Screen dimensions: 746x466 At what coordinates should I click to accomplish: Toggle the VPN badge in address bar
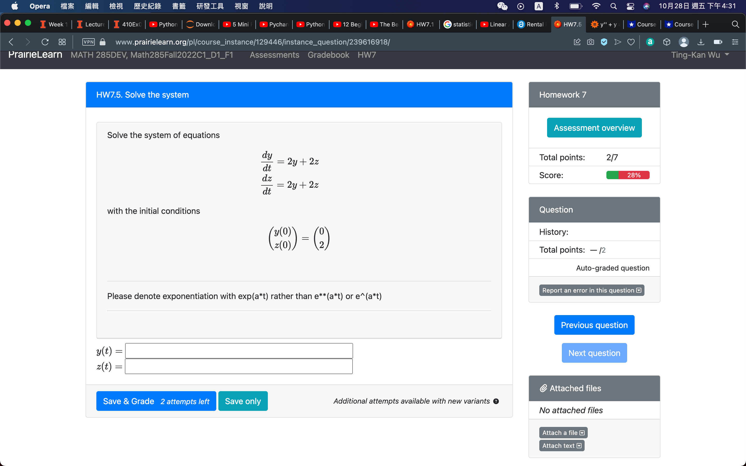coord(89,42)
